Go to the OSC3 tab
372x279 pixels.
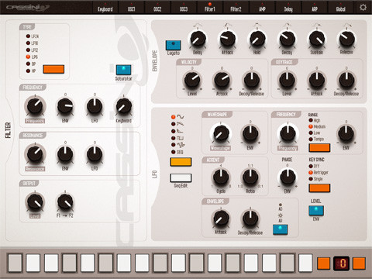[184, 8]
